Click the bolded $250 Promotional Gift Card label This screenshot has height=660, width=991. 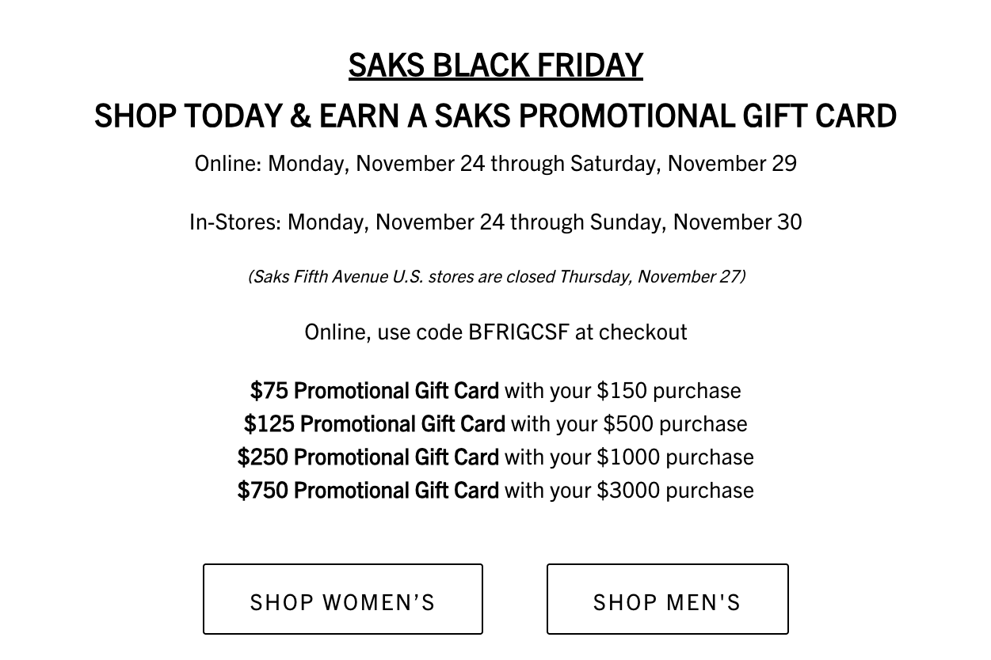coord(368,457)
